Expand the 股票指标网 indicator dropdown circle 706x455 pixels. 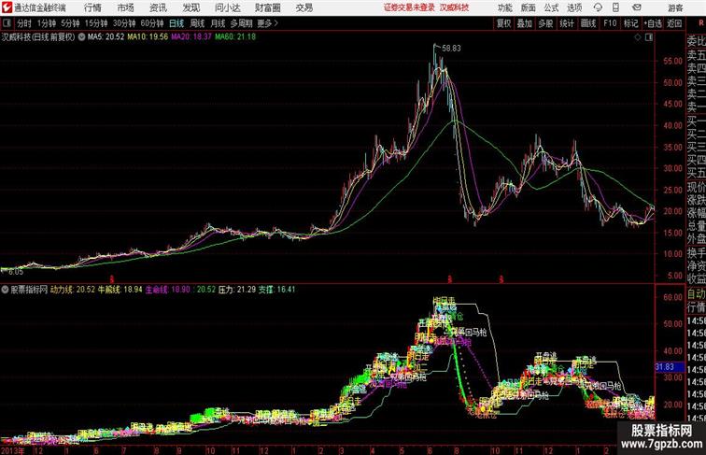(5, 290)
